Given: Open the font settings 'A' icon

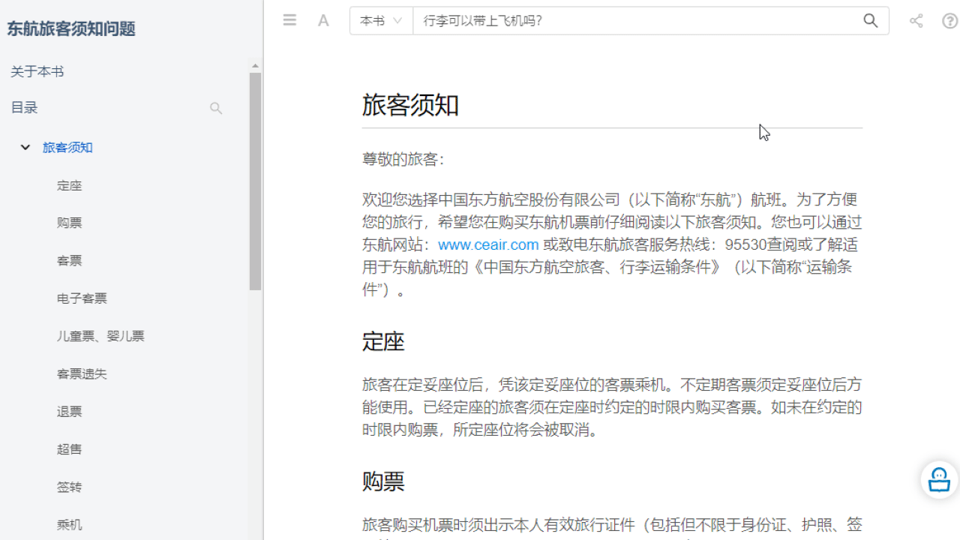Looking at the screenshot, I should tap(323, 20).
